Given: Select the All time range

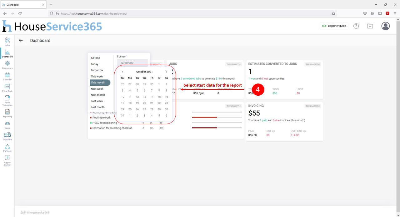Looking at the screenshot, I should coord(95,58).
